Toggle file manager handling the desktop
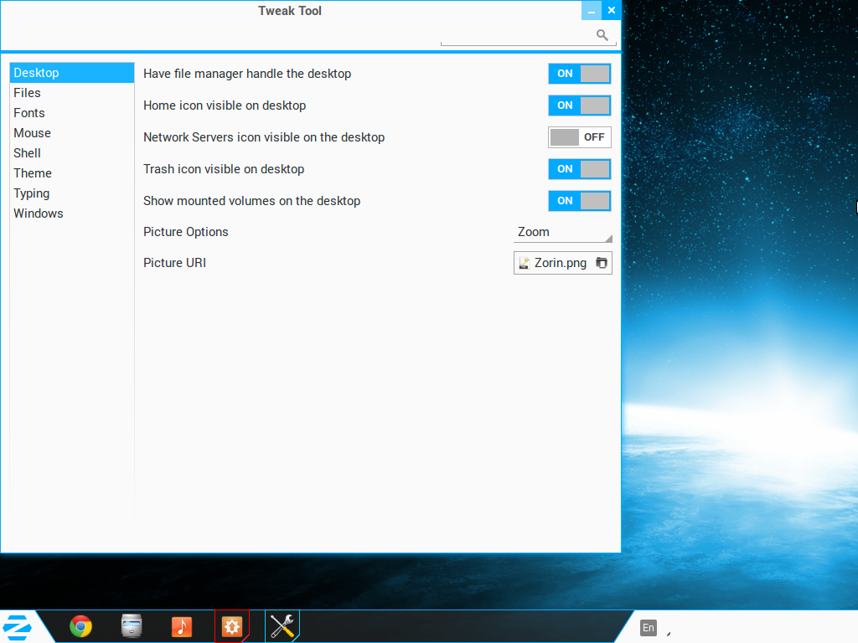 (580, 74)
